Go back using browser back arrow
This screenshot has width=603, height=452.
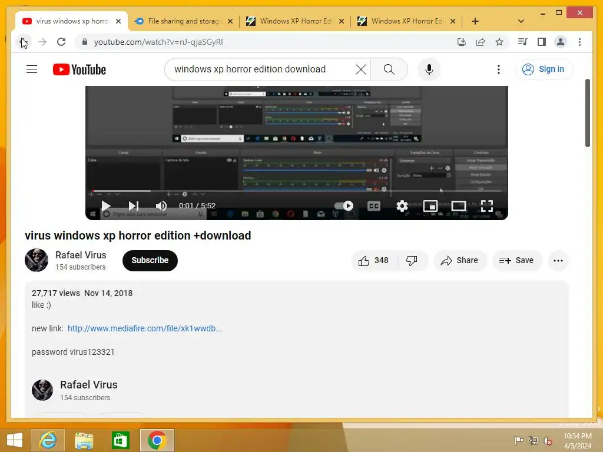pyautogui.click(x=24, y=42)
